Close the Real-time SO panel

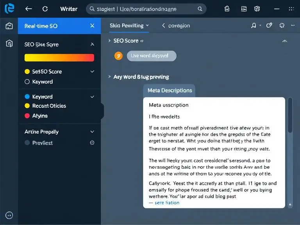pos(92,26)
